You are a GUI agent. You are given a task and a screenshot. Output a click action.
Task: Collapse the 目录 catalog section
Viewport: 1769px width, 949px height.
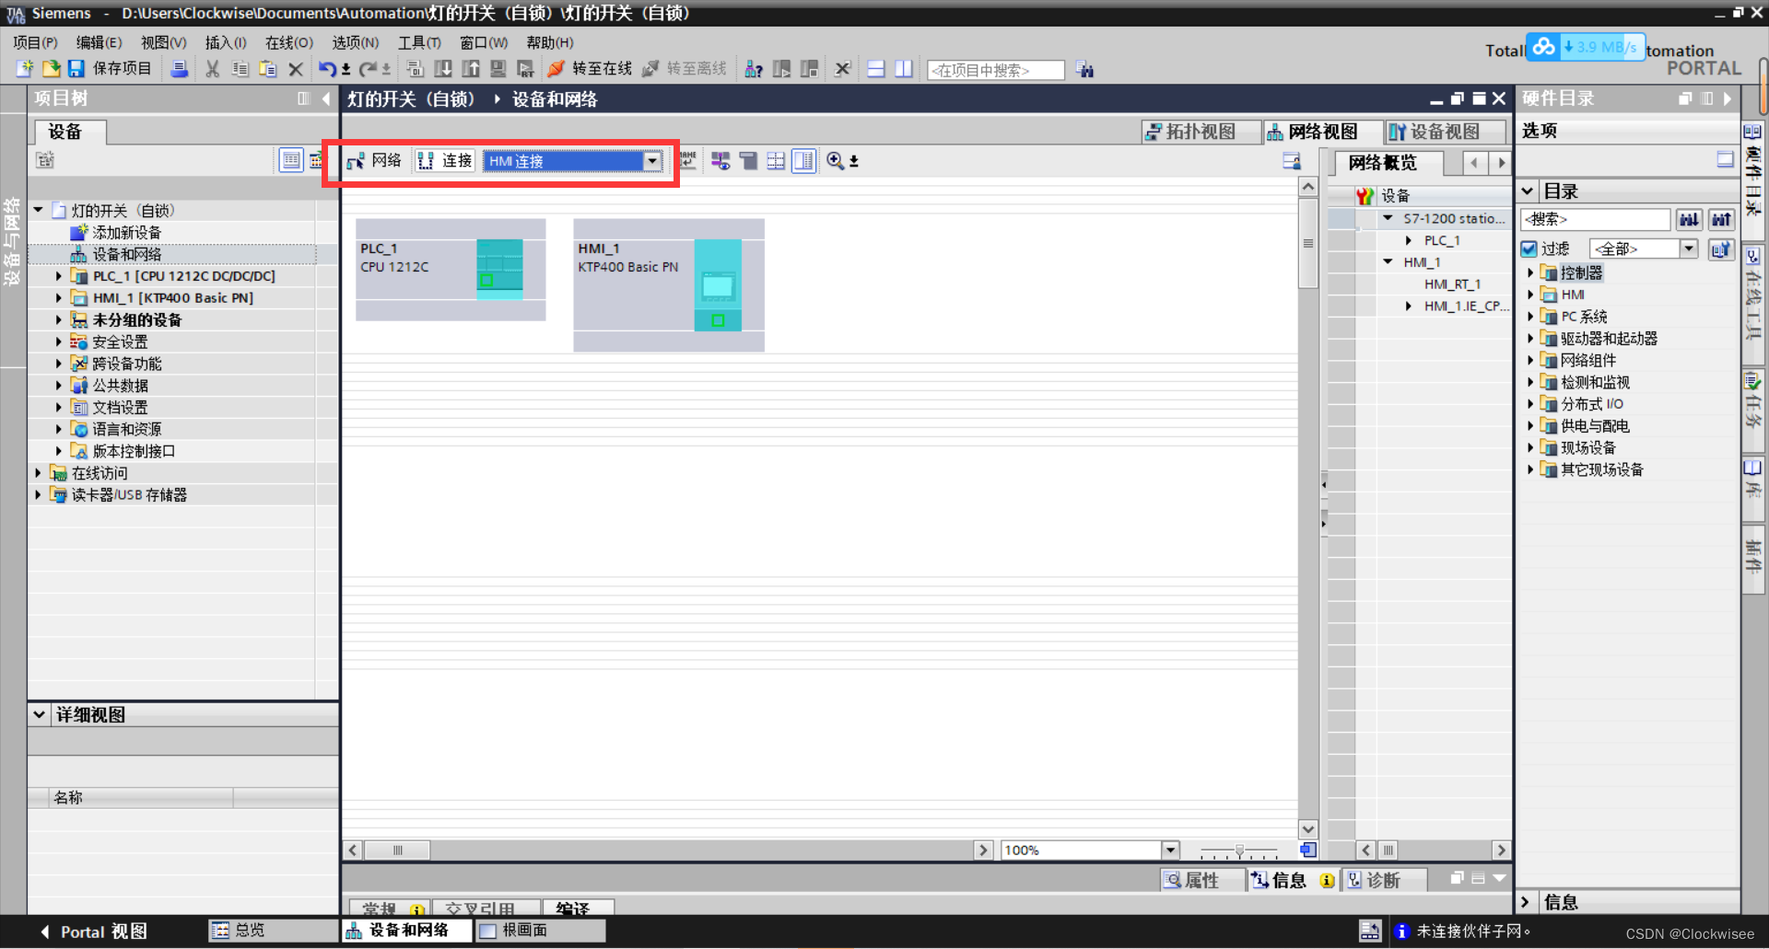point(1528,191)
